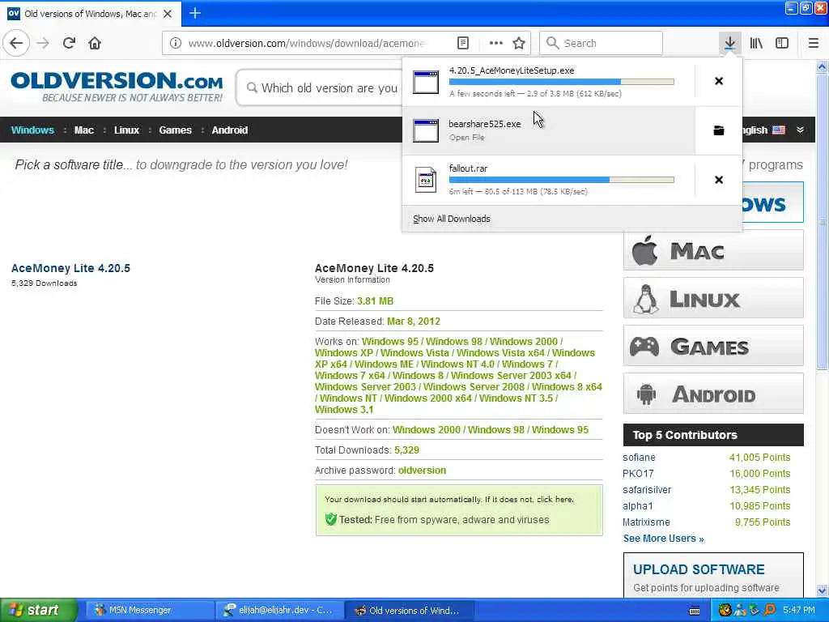
Task: Click the oldversion archive password text
Action: 422,471
